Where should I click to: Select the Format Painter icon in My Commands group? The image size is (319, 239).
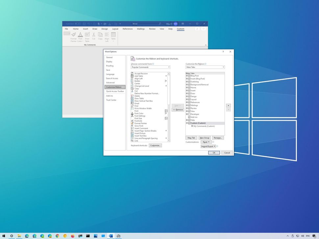pos(74,34)
